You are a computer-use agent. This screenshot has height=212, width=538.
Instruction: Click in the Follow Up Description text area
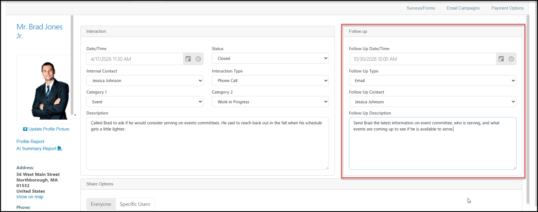tap(433, 143)
